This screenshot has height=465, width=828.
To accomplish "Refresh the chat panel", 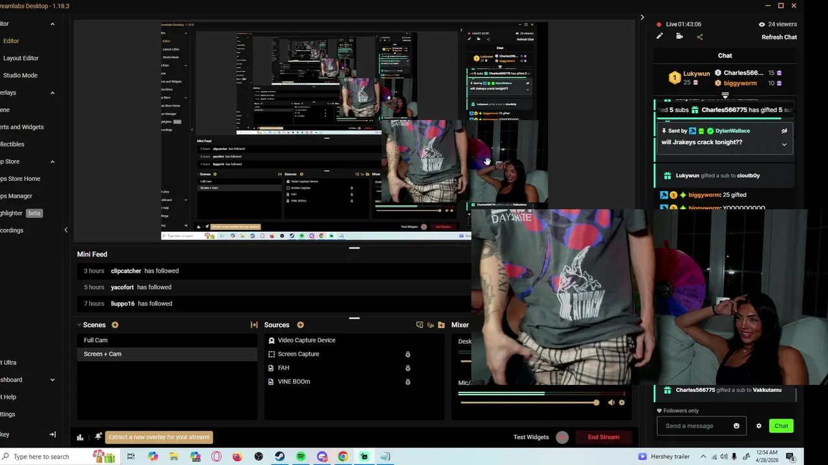I will point(779,37).
